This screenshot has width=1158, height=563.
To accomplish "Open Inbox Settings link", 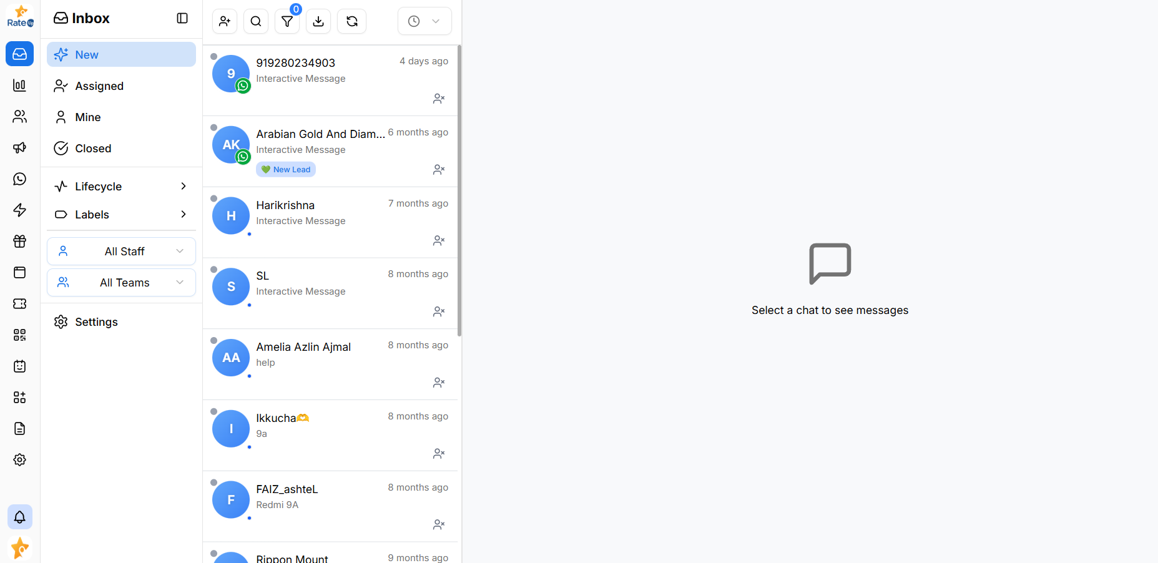I will [x=96, y=322].
